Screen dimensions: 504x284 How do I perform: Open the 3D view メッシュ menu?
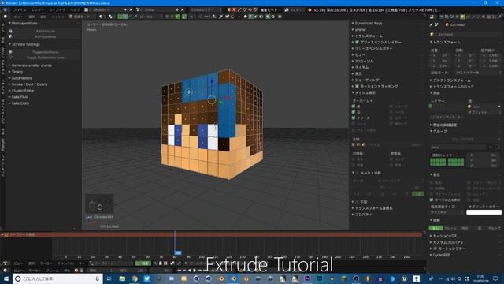57,17
